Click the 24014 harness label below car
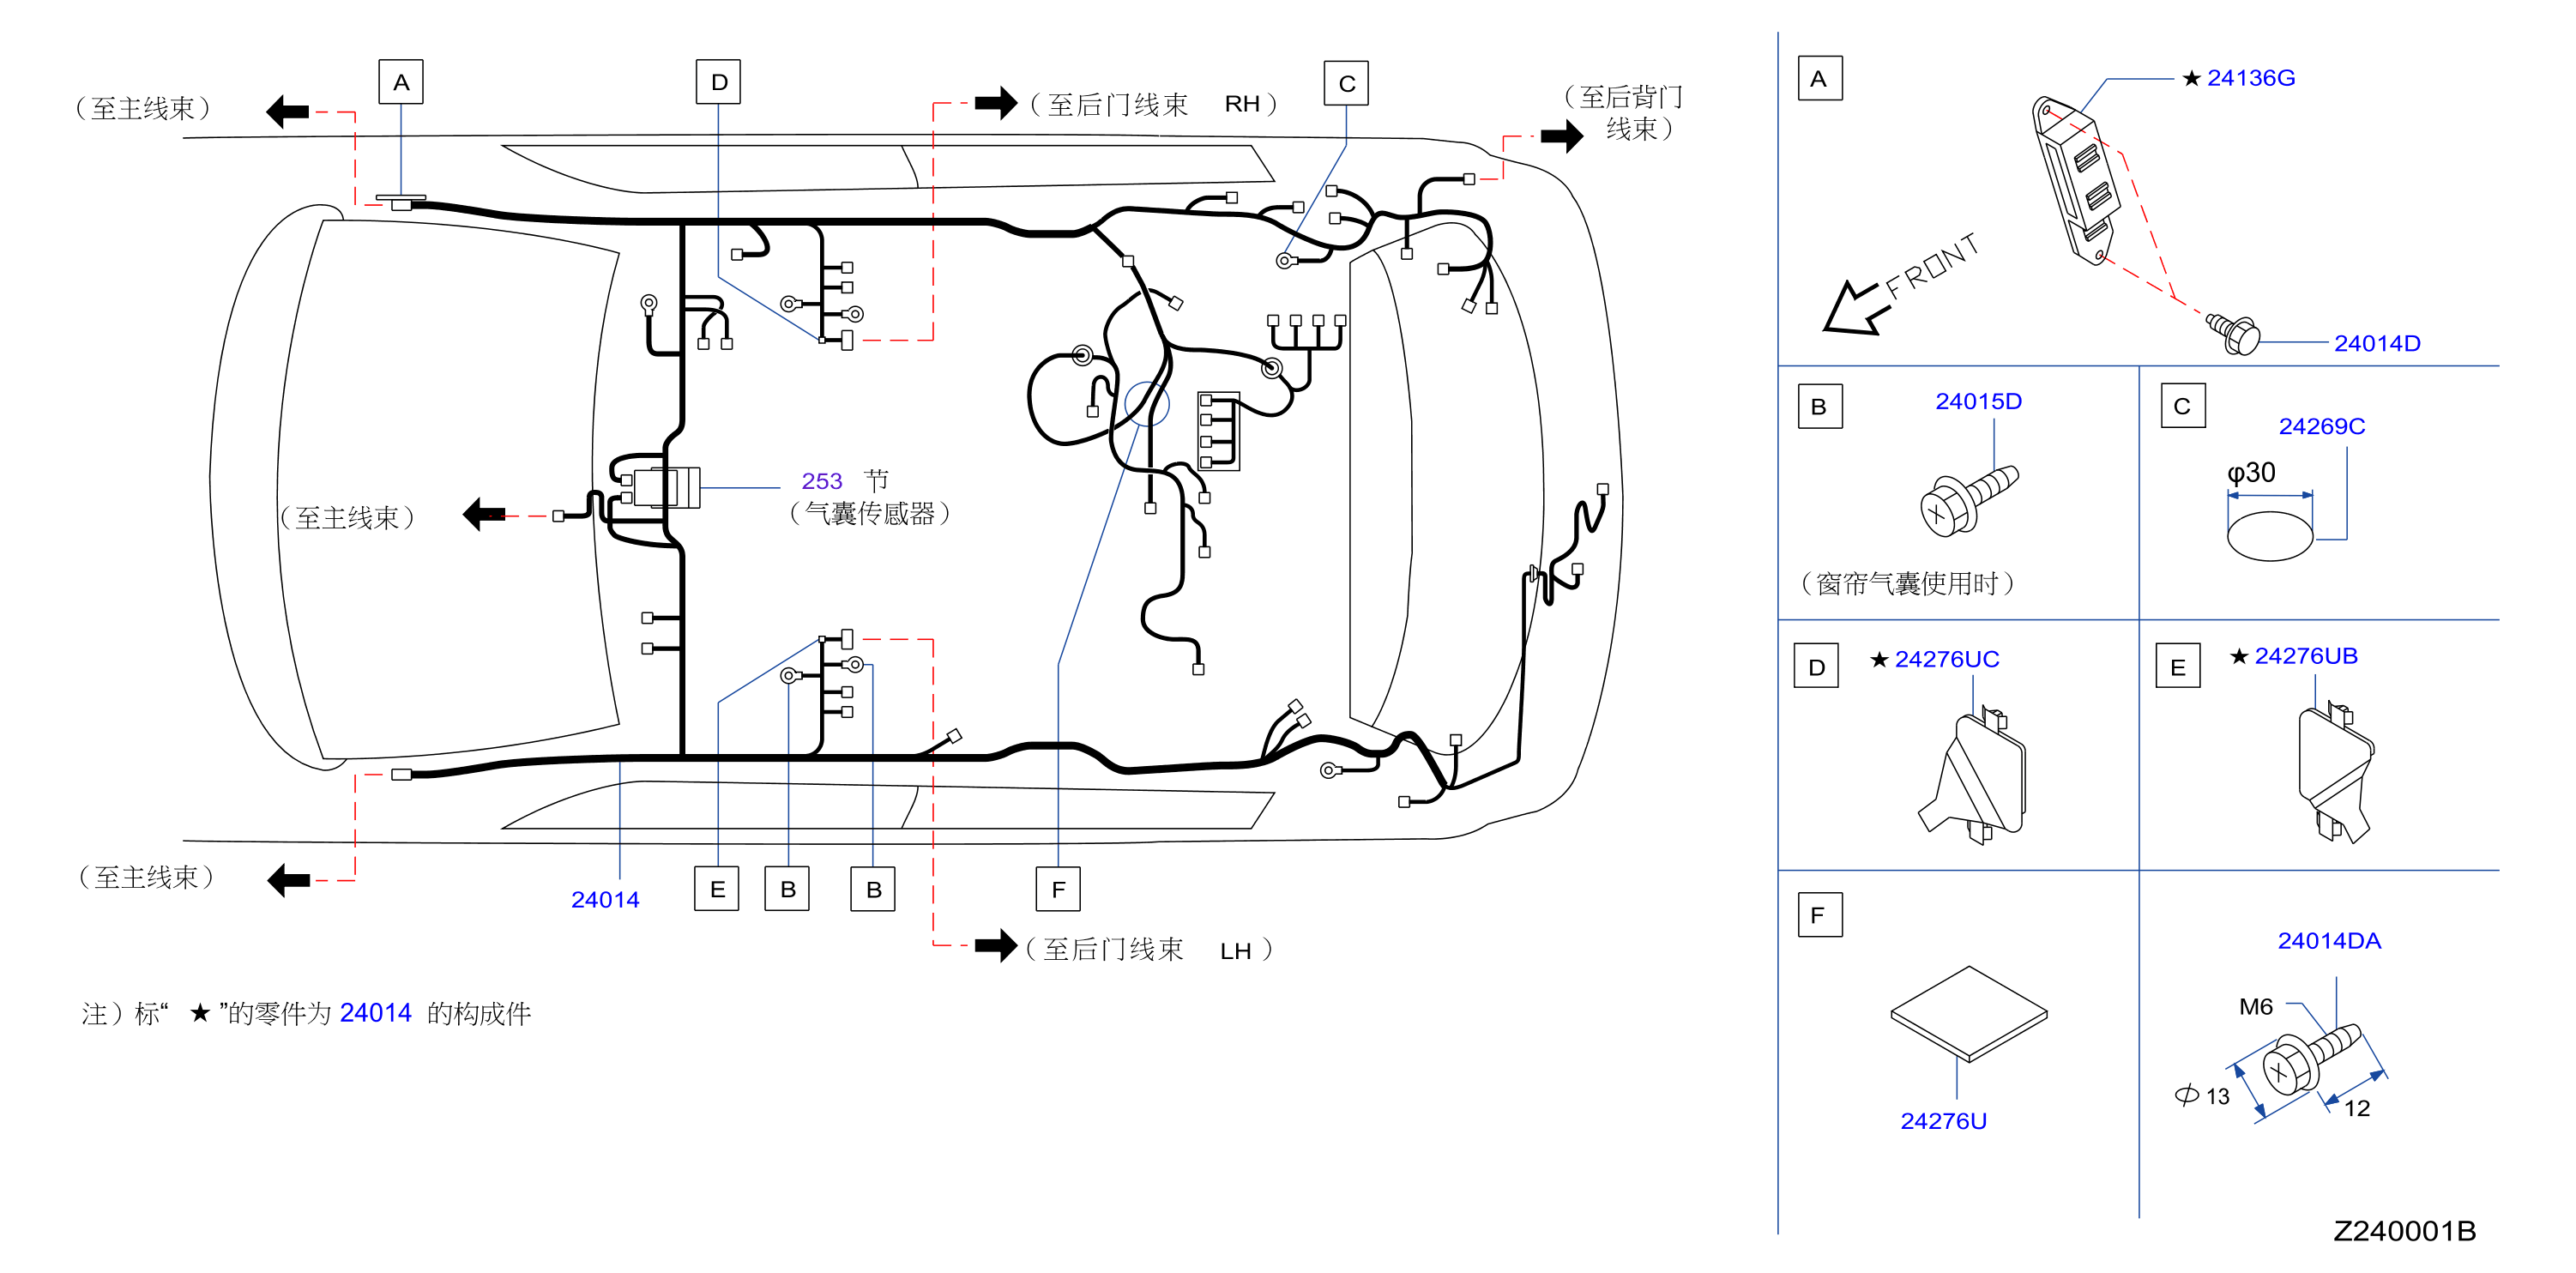 tap(605, 900)
